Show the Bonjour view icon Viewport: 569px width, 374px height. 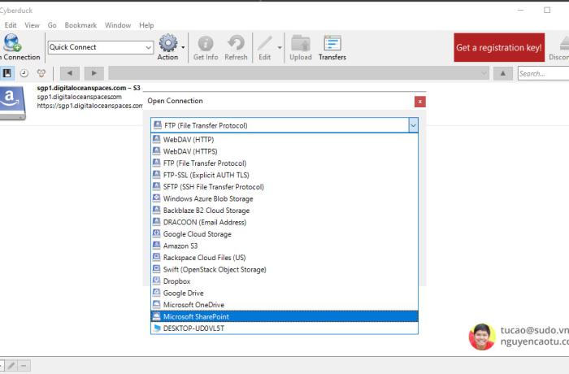click(41, 73)
